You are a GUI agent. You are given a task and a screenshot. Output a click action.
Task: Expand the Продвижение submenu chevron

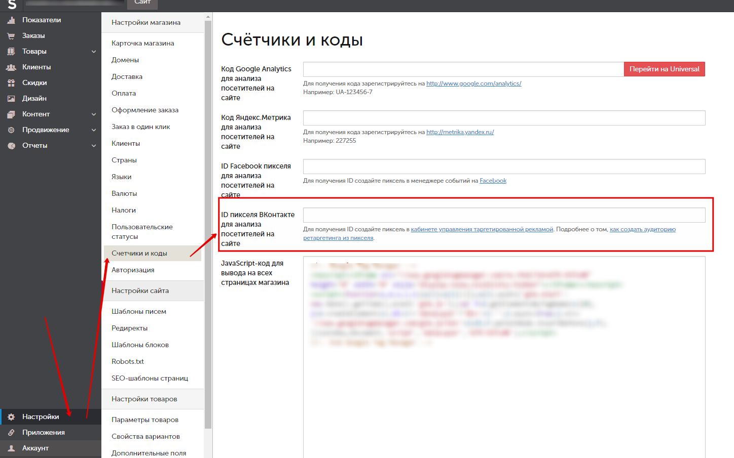(94, 130)
